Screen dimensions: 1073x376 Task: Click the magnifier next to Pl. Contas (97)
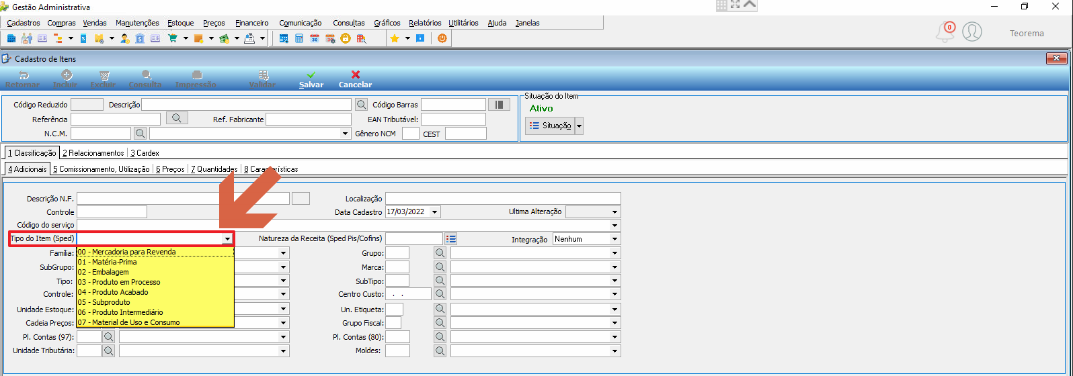108,336
